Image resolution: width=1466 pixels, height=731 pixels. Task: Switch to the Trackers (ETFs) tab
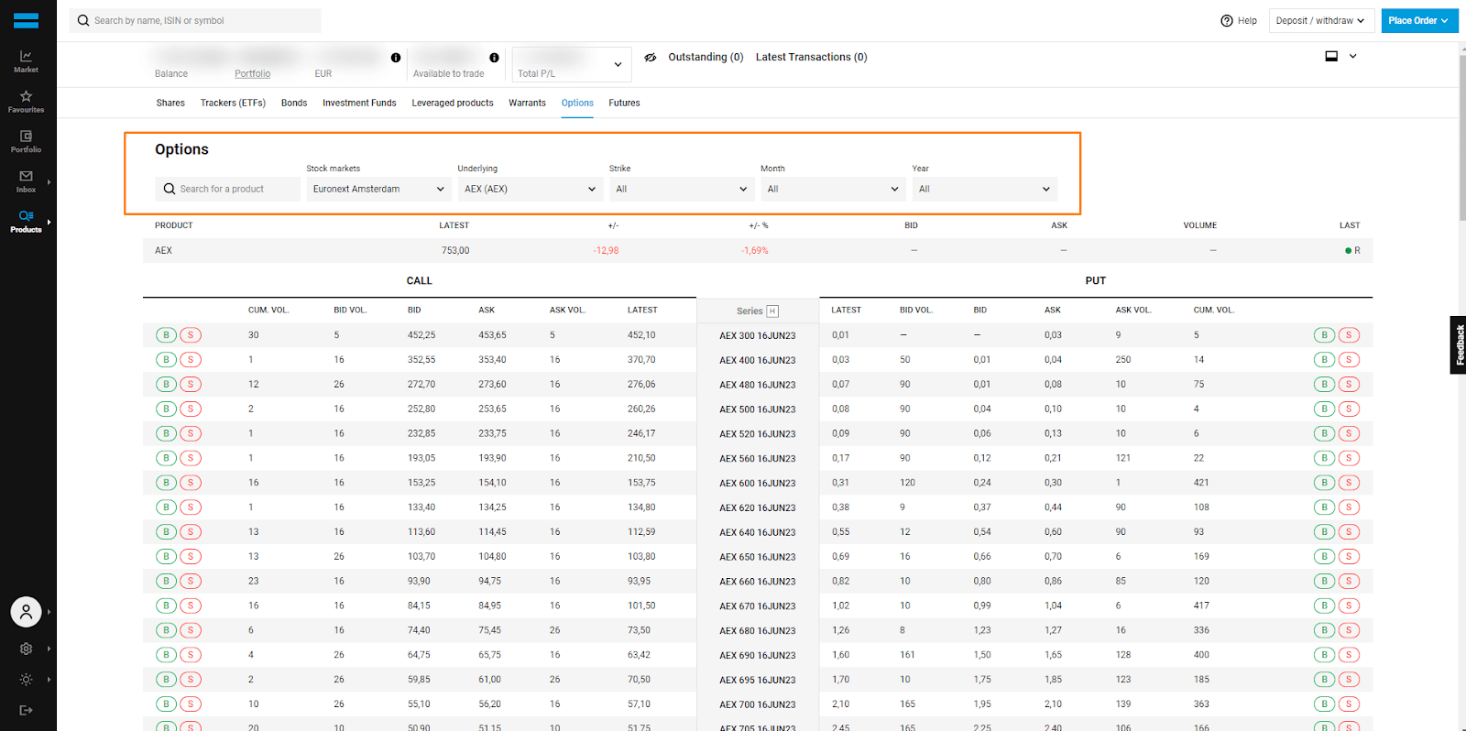pyautogui.click(x=233, y=103)
